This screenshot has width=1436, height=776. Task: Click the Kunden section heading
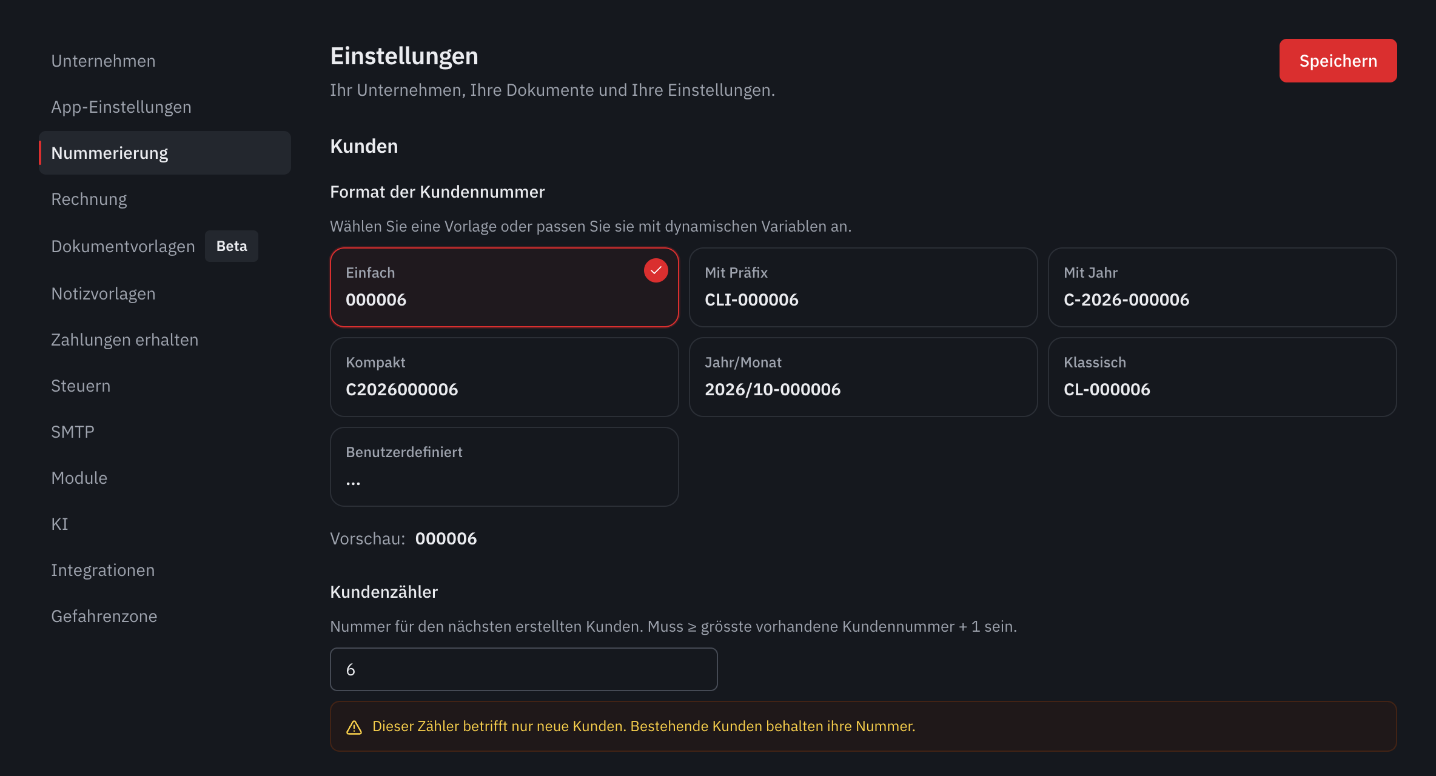tap(364, 146)
